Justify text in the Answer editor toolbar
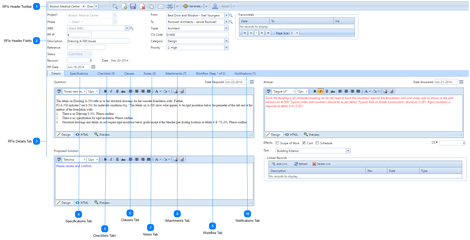 (358, 91)
